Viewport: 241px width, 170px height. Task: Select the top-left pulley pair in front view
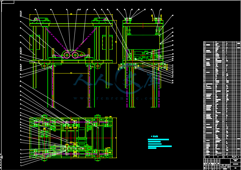[x=41, y=20]
